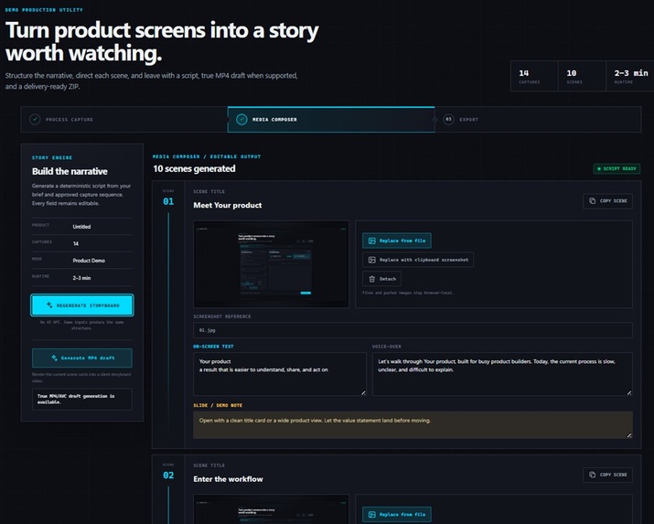
Task: Copy scene 02 with Copy Scene button
Action: [607, 475]
